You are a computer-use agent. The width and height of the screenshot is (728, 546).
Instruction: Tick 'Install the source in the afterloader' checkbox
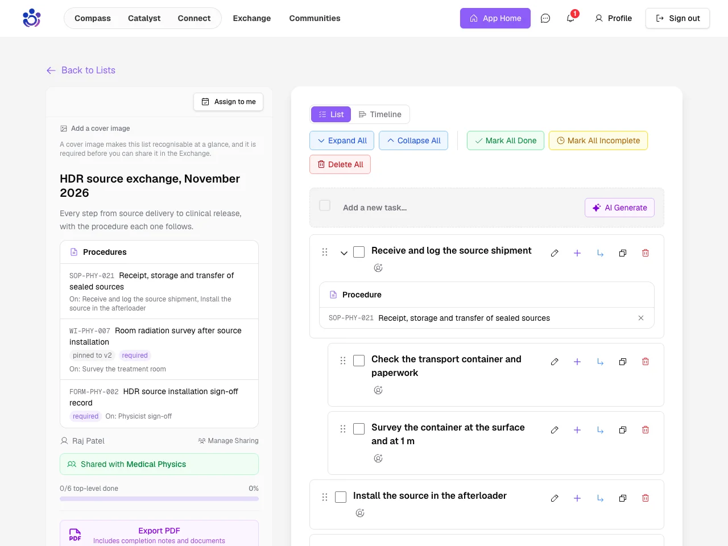[x=341, y=497]
